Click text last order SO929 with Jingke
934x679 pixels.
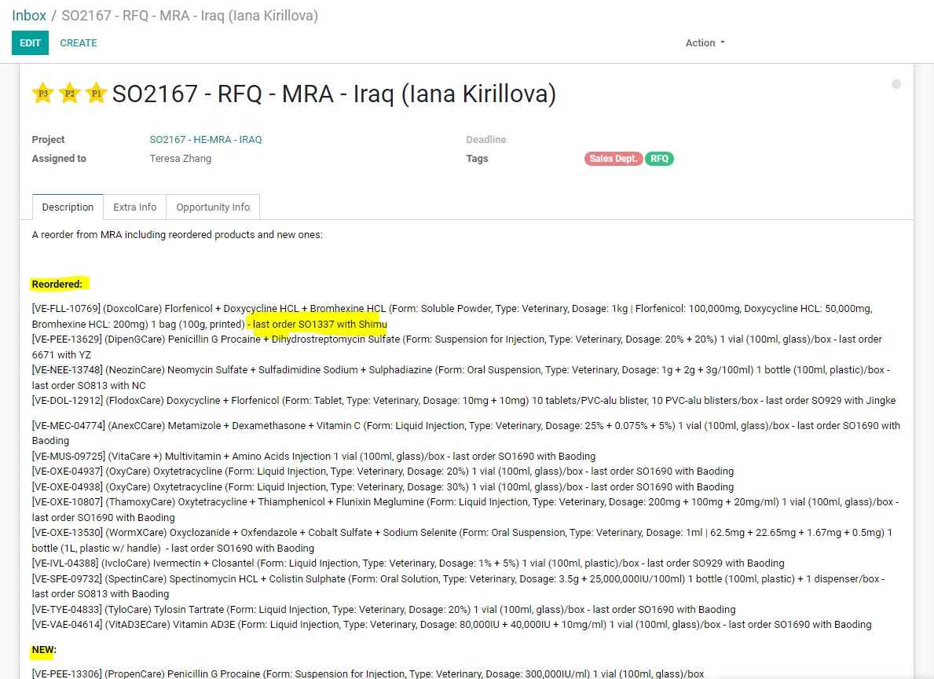click(831, 401)
